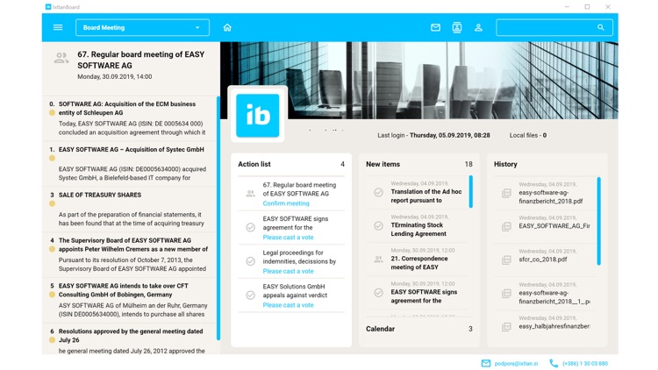Open the hamburger menu
The image size is (658, 370).
pyautogui.click(x=58, y=27)
